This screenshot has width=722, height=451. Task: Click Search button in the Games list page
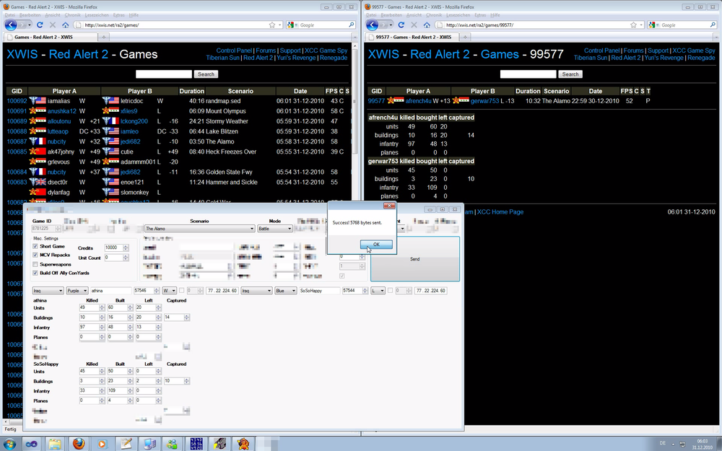[x=206, y=74]
